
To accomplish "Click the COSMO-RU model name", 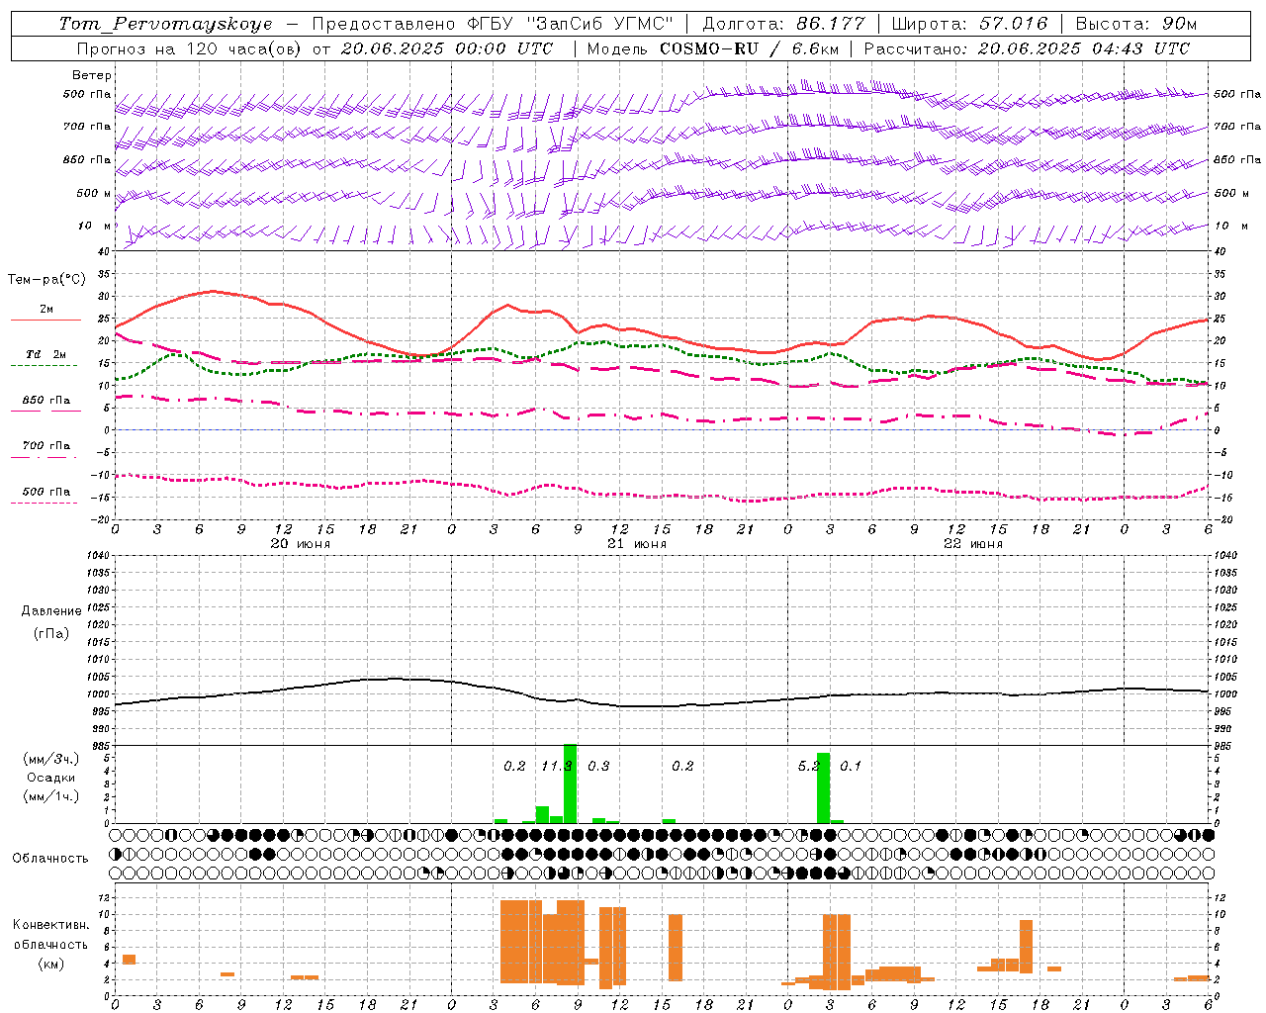I will coord(711,48).
